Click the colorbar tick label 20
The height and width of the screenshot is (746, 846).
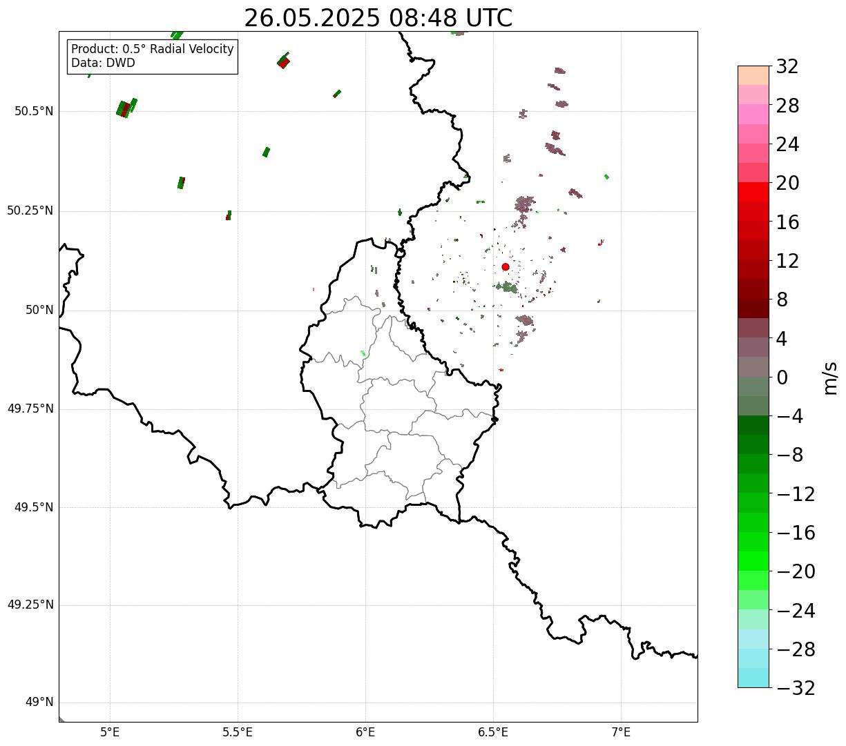[x=787, y=184]
